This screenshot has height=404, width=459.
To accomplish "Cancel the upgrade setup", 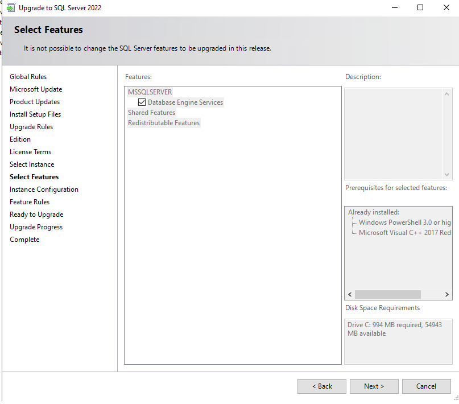I will [x=426, y=386].
